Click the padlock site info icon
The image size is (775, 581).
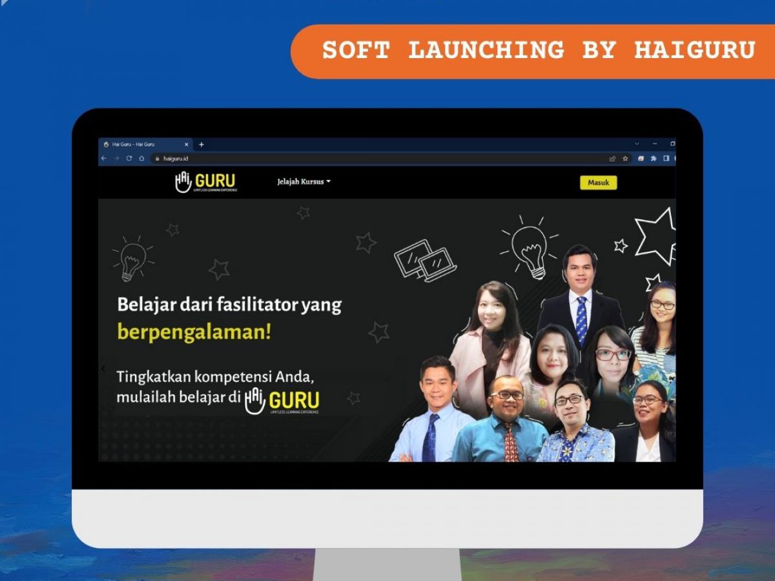[157, 158]
